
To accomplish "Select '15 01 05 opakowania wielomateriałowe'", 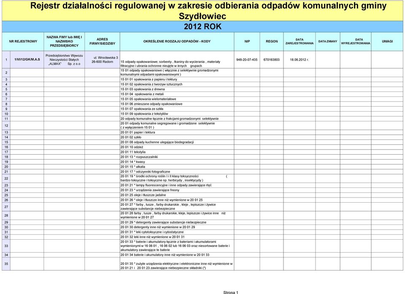I will tap(177, 99).
